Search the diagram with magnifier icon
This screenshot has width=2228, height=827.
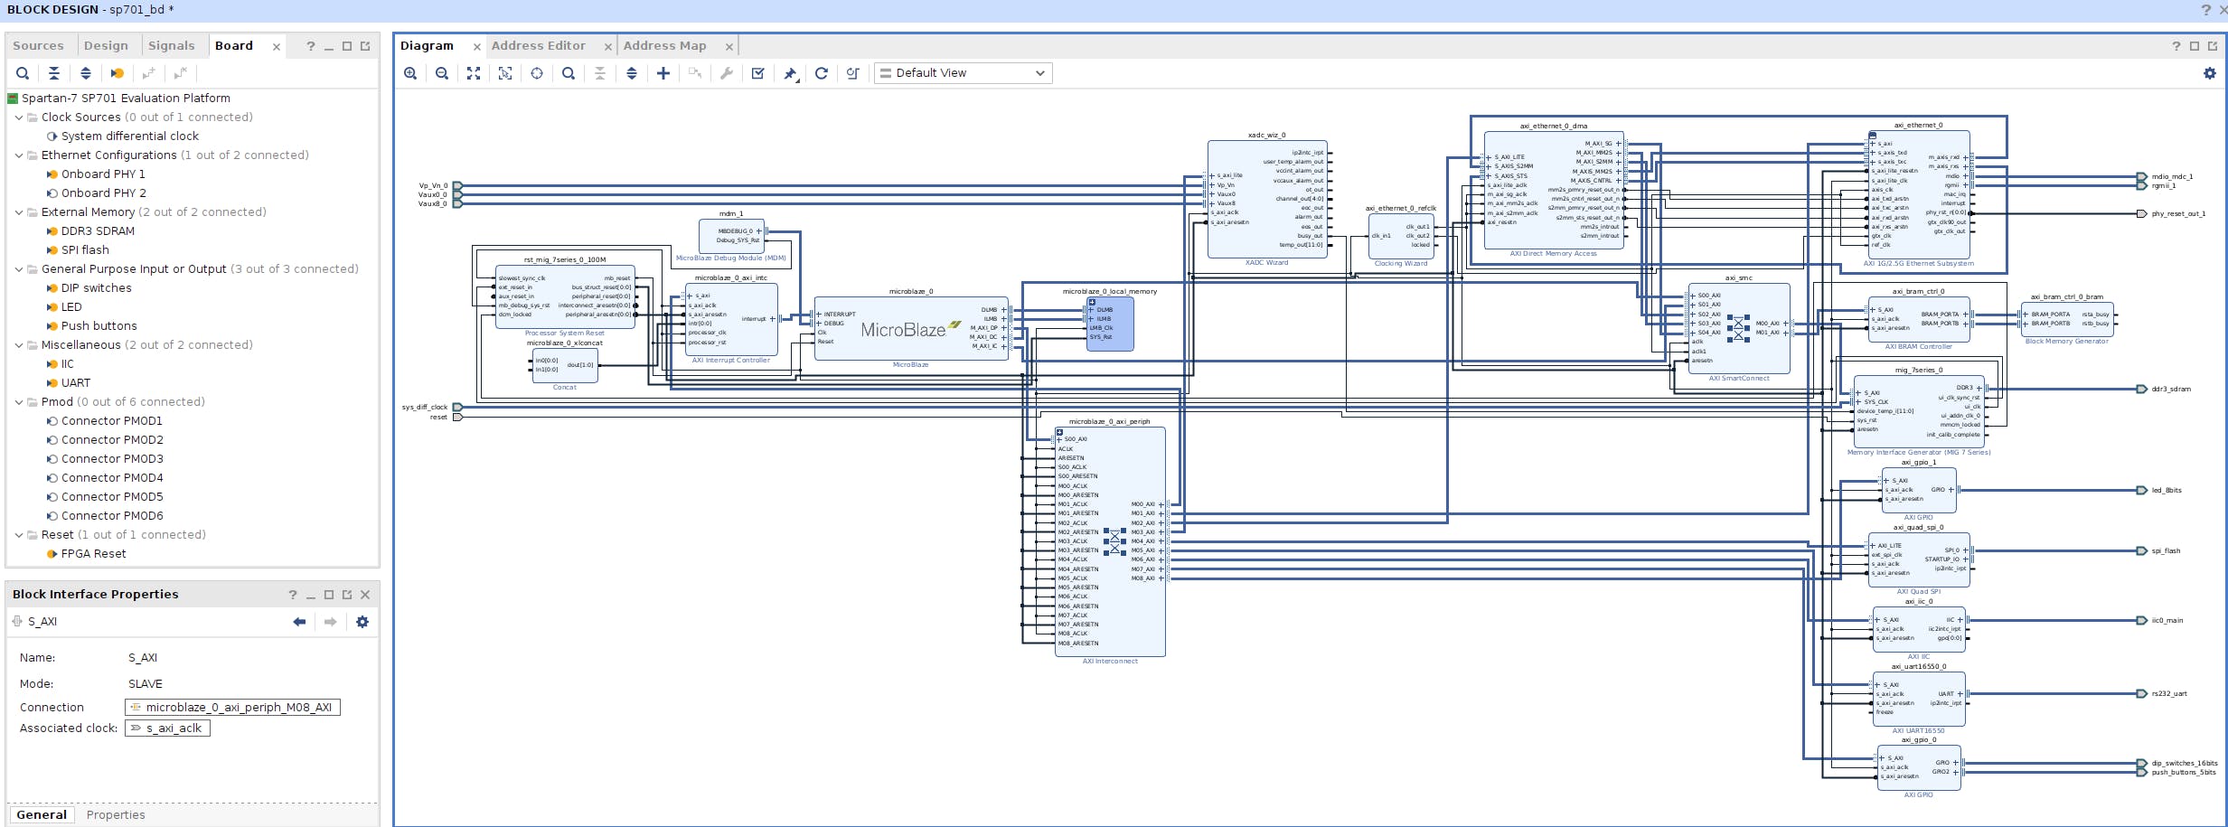click(569, 73)
